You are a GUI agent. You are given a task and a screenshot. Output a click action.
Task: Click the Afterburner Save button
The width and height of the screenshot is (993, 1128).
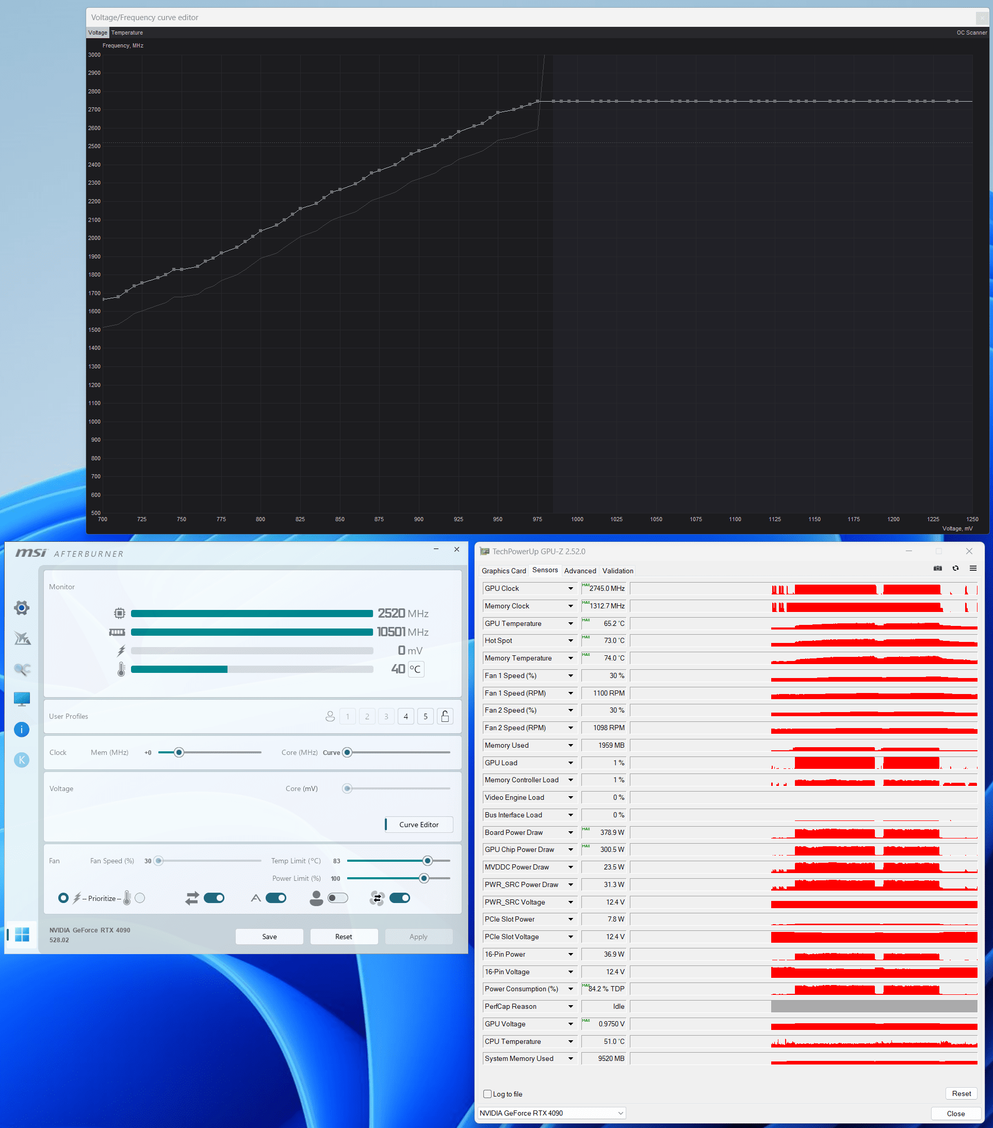click(x=269, y=937)
